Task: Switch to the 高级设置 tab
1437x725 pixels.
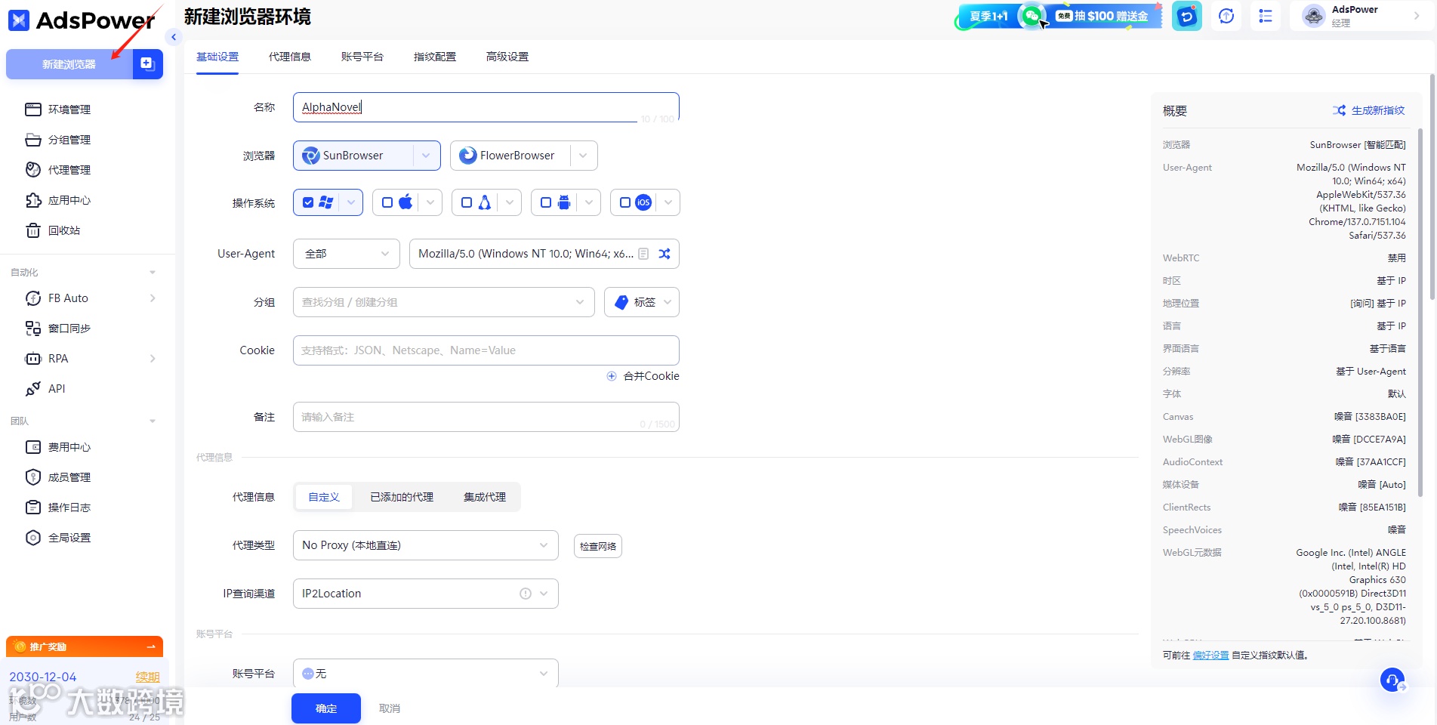Action: click(x=507, y=57)
